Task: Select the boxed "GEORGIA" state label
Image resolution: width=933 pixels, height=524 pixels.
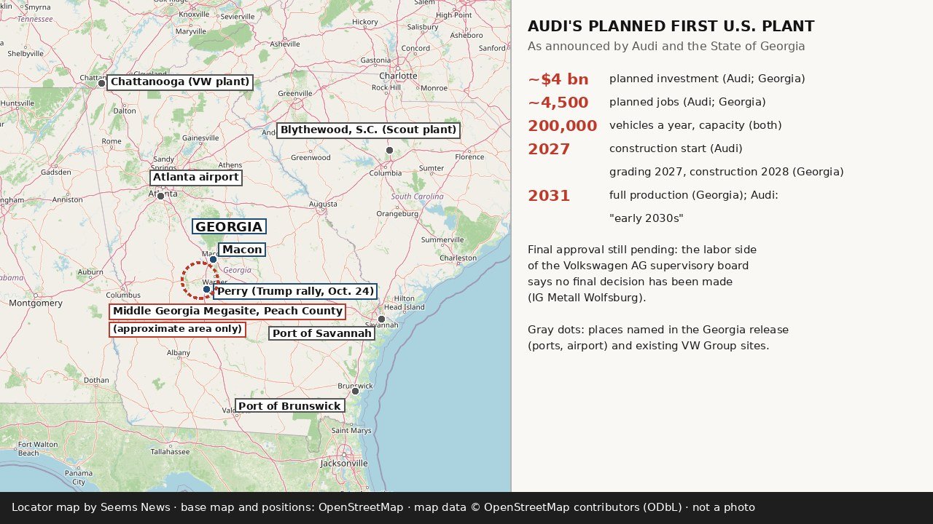Action: click(229, 227)
